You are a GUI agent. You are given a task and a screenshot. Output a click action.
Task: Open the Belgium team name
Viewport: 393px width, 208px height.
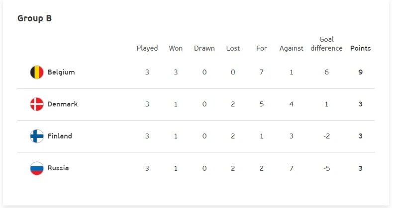(x=61, y=72)
